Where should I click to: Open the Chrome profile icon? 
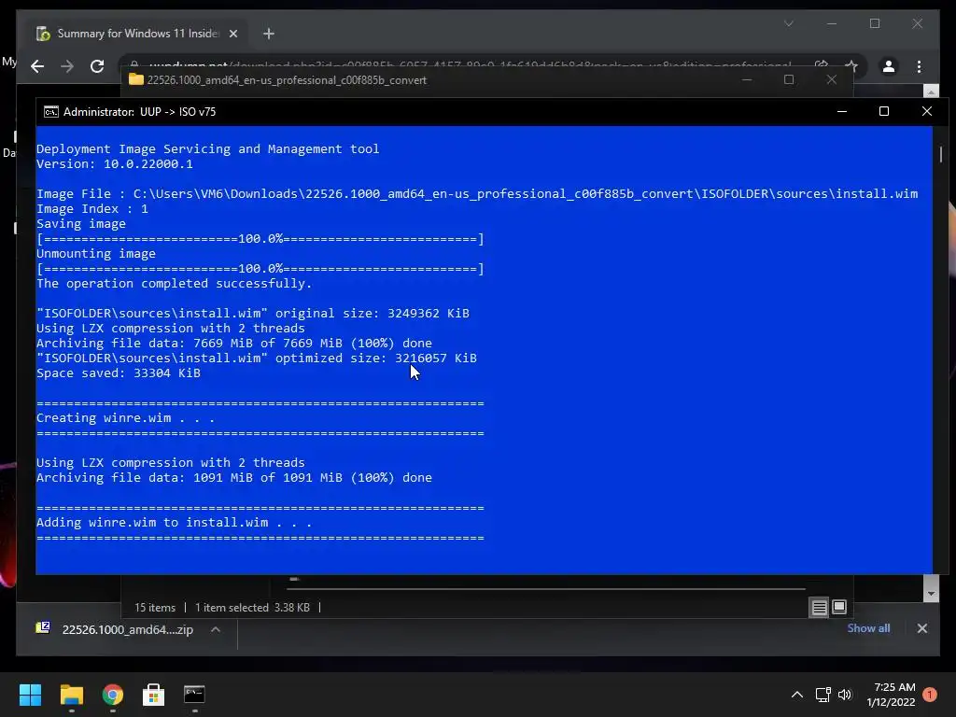(889, 66)
